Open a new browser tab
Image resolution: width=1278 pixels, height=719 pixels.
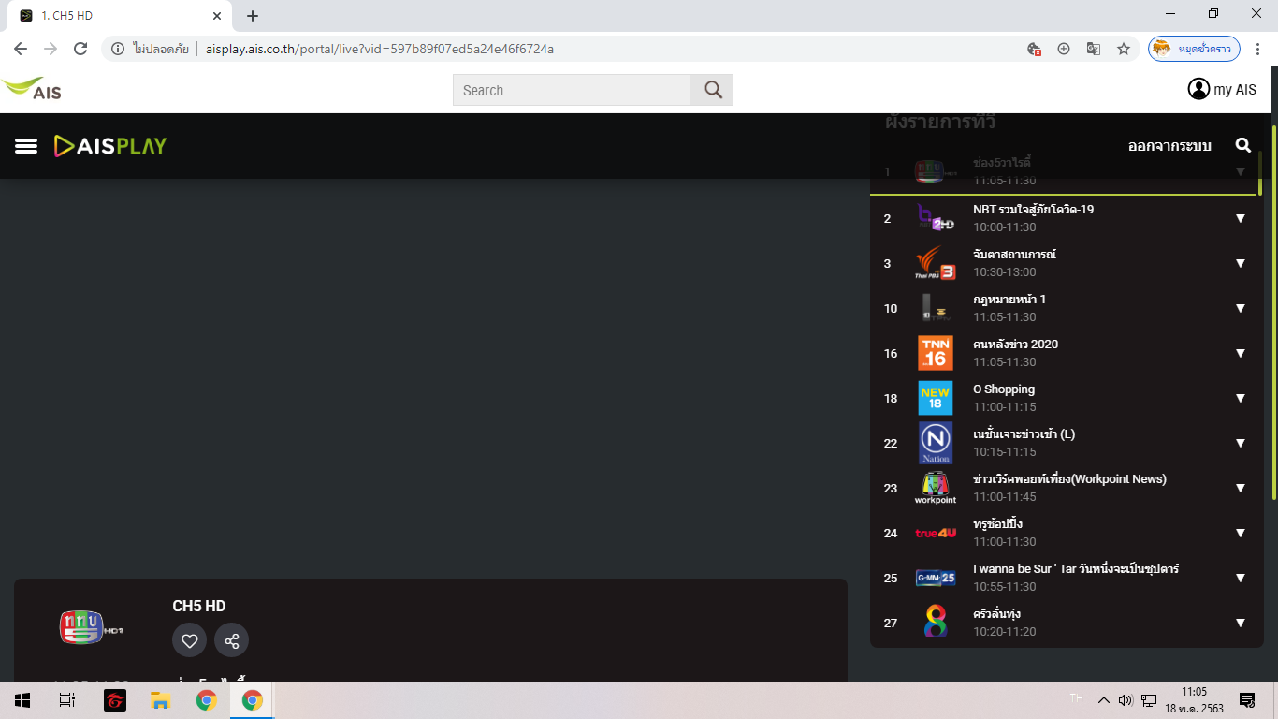tap(253, 16)
